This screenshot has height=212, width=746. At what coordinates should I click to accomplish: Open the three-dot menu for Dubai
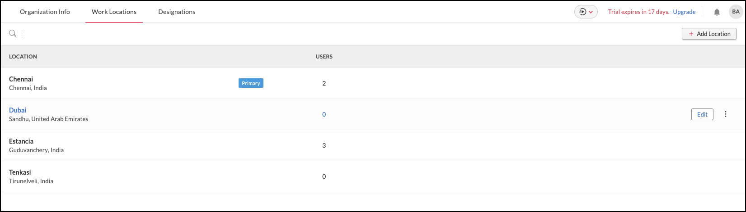click(726, 114)
